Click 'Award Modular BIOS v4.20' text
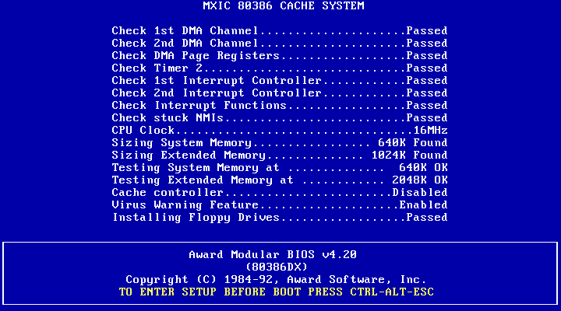The image size is (561, 311). point(273,254)
